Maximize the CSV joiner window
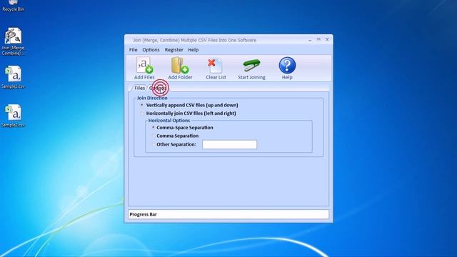The width and height of the screenshot is (457, 257). [x=318, y=39]
